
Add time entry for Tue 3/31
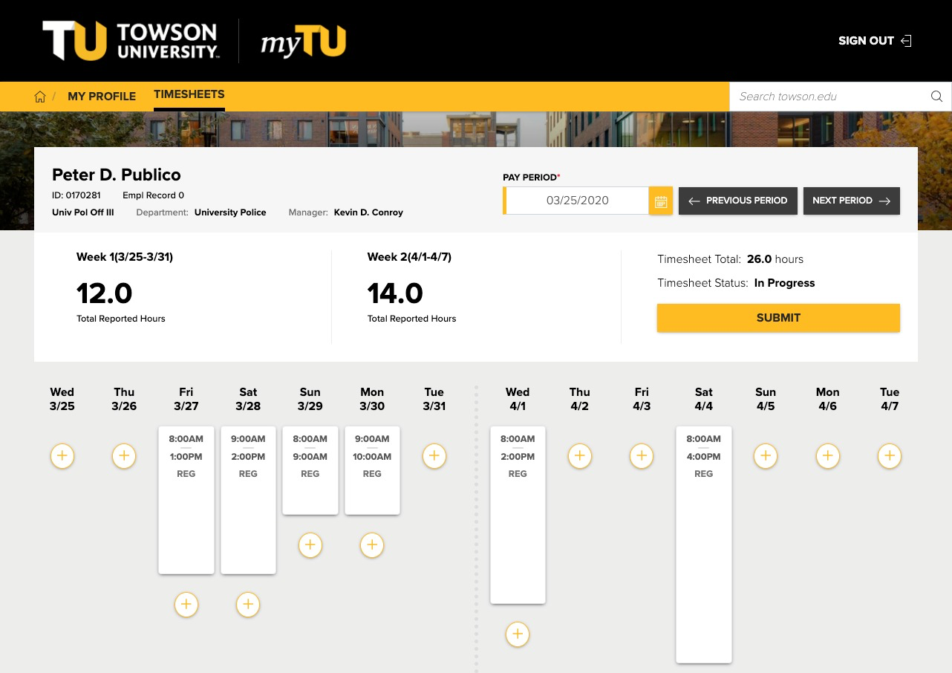434,456
